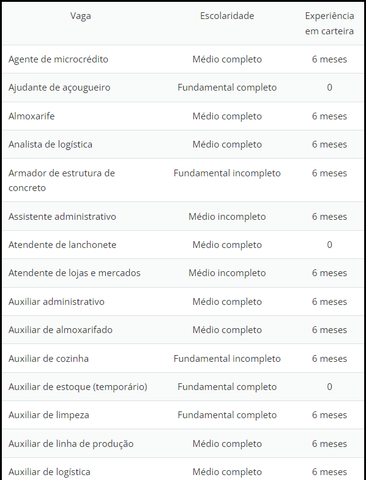Click Auxiliar administrativo job title

tap(56, 301)
